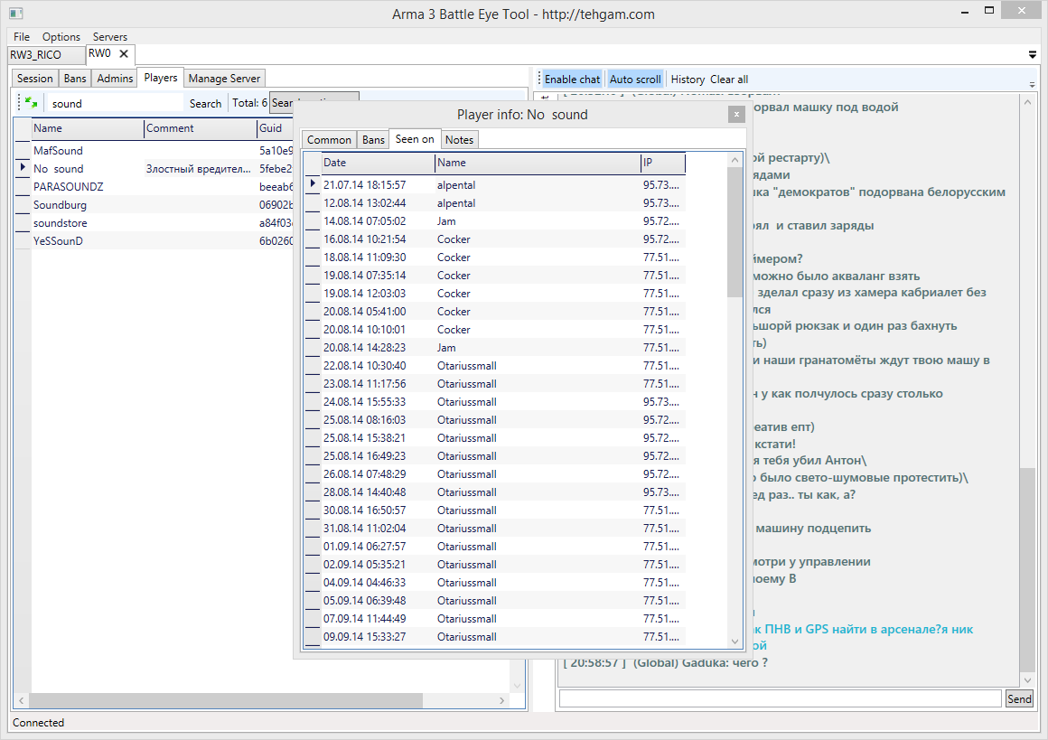Toggle Auto scroll in chat toolbar
1048x740 pixels.
click(x=635, y=79)
